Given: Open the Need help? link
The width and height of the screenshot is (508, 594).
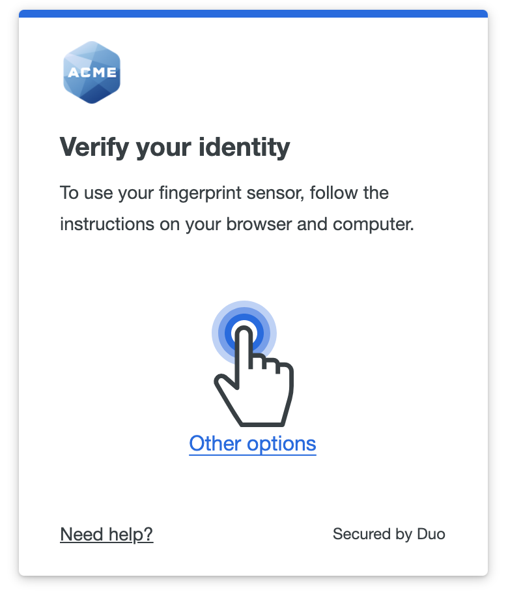Looking at the screenshot, I should pos(107,535).
